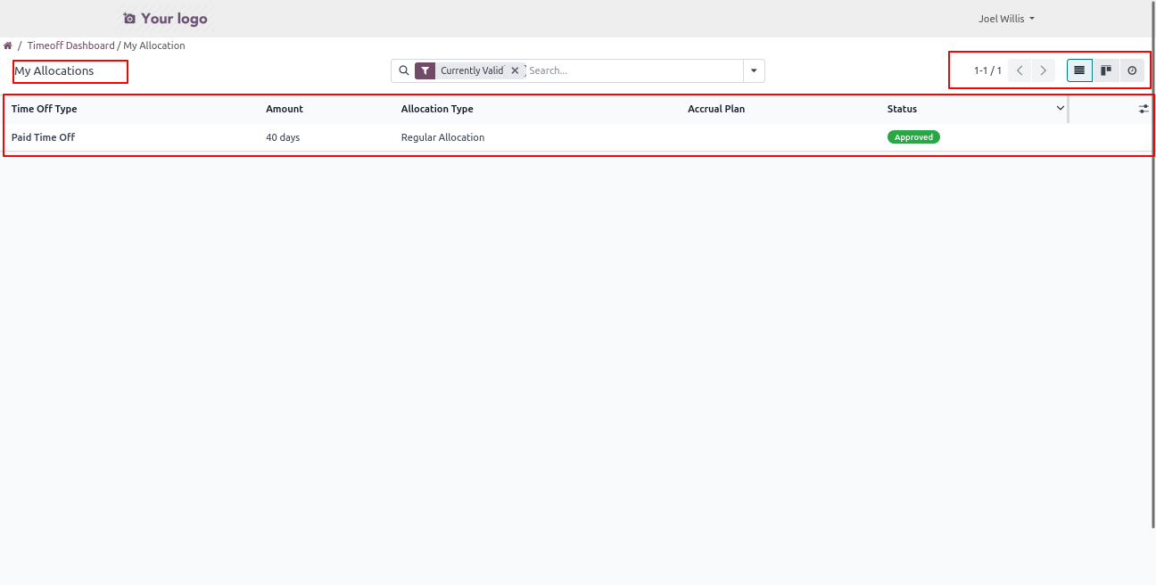1156x585 pixels.
Task: Click into the Search input field
Action: pos(633,70)
